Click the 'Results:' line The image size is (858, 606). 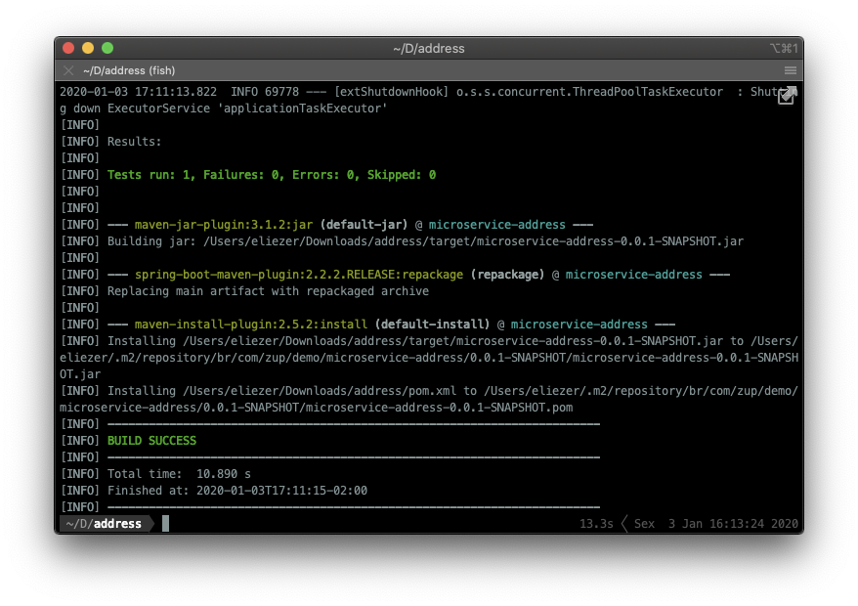pos(134,142)
